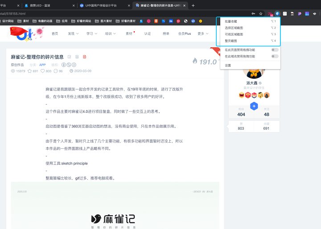The height and width of the screenshot is (229, 321).
Task: Open 好看的素材 bookmark folder
Action: (126, 21)
